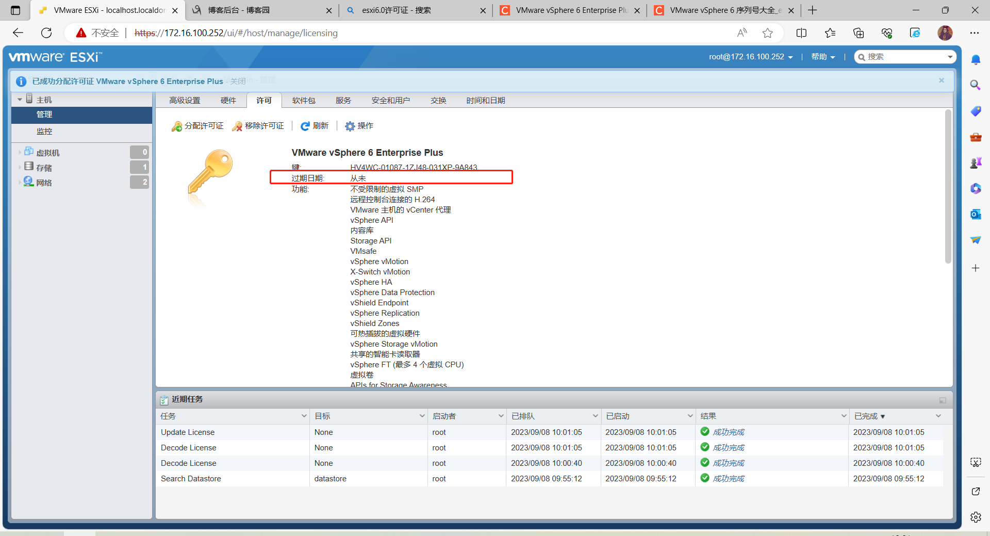Switch to the Hardware (硬件) tab

(228, 101)
